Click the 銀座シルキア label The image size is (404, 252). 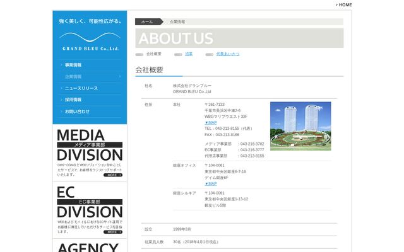tap(184, 193)
